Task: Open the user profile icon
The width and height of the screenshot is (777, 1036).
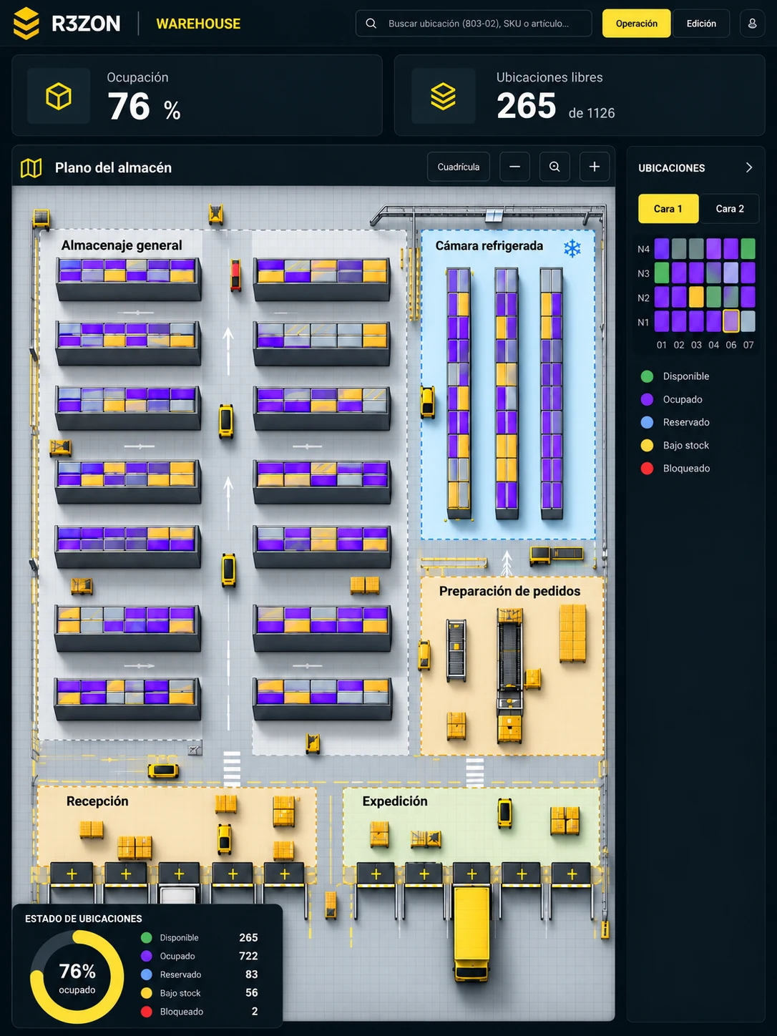Action: [752, 24]
